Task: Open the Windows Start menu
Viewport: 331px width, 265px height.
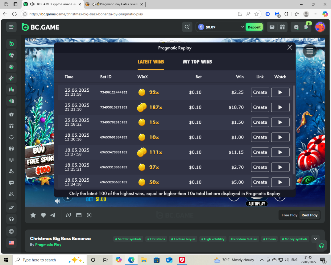Action: point(6,260)
